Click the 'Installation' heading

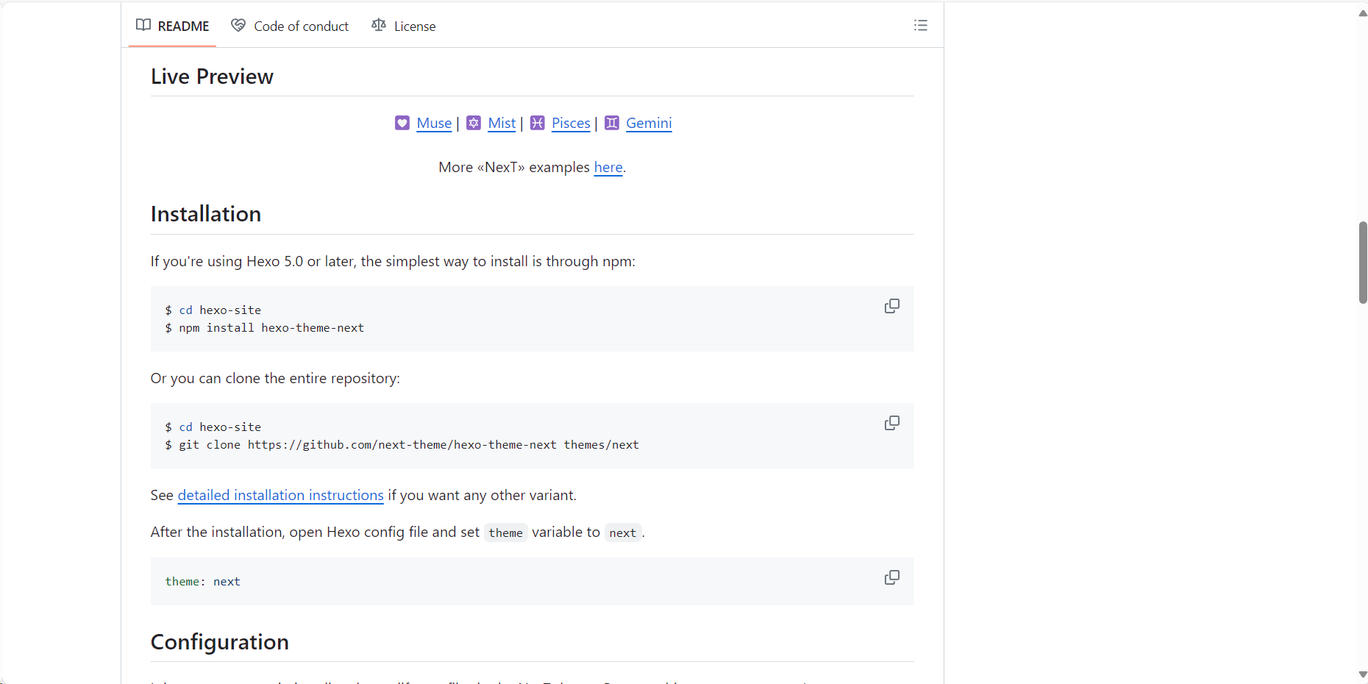point(206,214)
